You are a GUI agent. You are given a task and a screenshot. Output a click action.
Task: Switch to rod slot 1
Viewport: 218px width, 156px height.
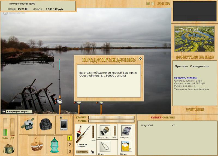(70, 138)
